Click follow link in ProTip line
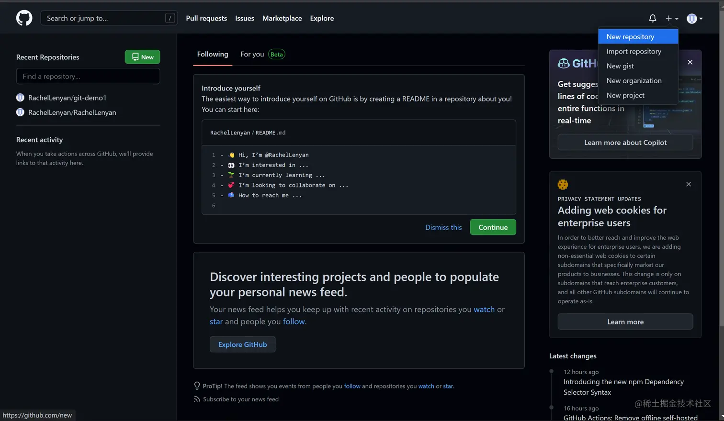The height and width of the screenshot is (421, 724). click(x=352, y=386)
